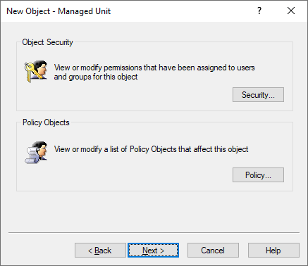Cancel the Managed Unit creation
The width and height of the screenshot is (308, 266).
pos(213,251)
